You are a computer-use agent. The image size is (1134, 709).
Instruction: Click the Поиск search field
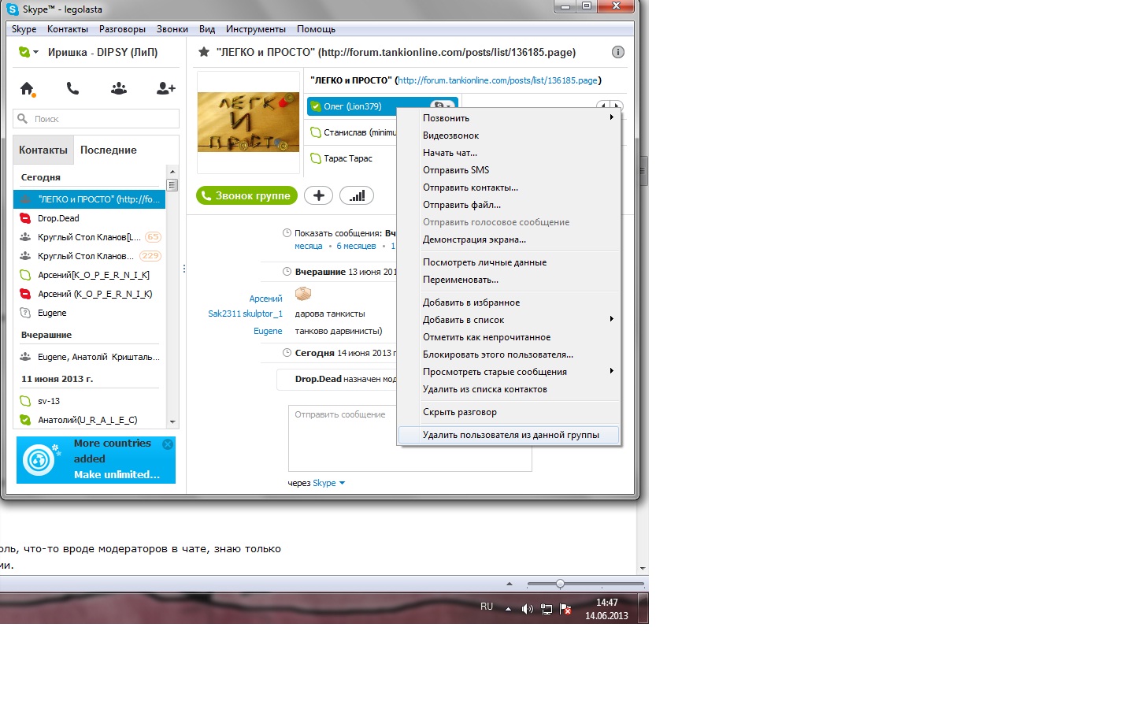(x=96, y=119)
